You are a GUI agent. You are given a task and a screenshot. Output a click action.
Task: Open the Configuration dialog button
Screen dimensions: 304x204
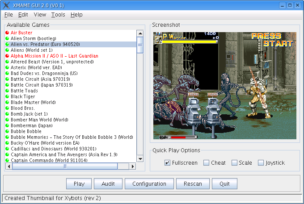point(149,183)
